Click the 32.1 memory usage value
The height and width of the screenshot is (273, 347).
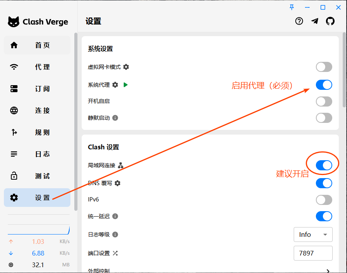[x=38, y=265]
